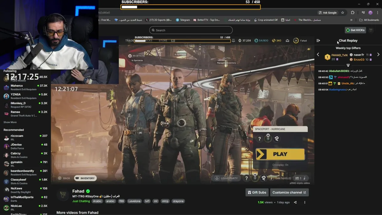Expand the hidden bookmarks overflow chevron

click(351, 20)
